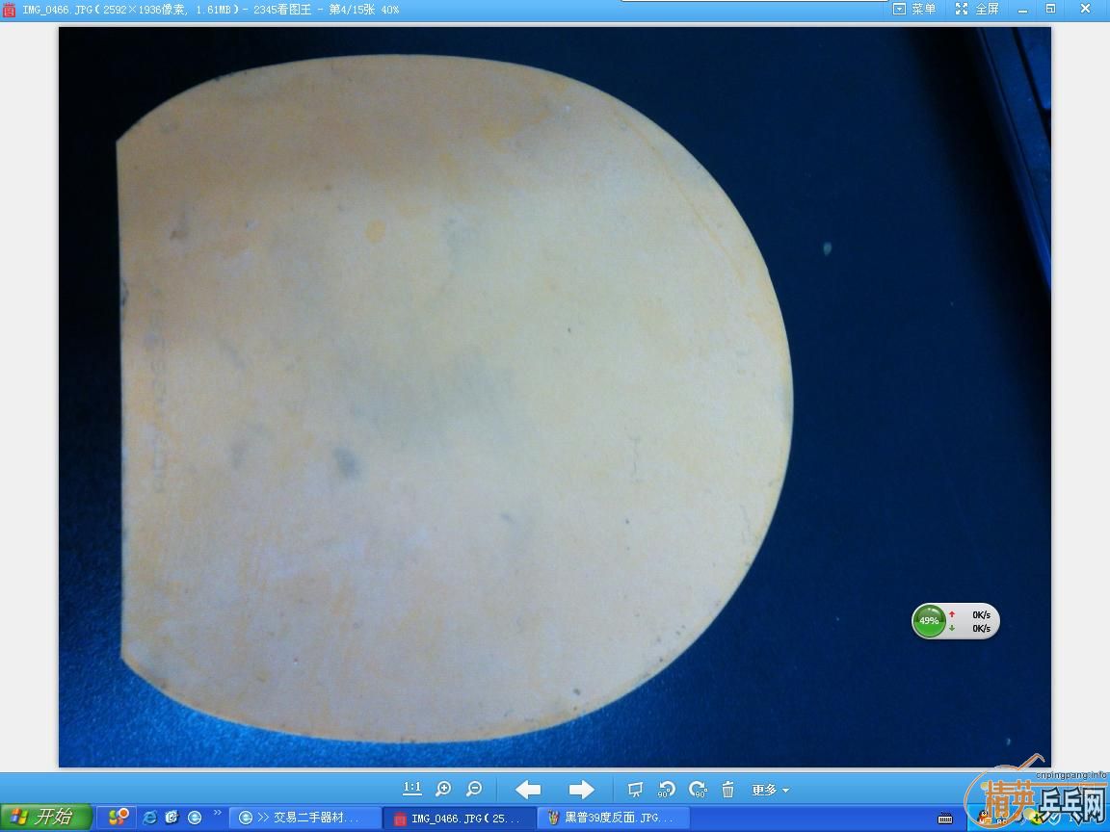Go to the previous image arrow
The width and height of the screenshot is (1110, 832).
[528, 790]
